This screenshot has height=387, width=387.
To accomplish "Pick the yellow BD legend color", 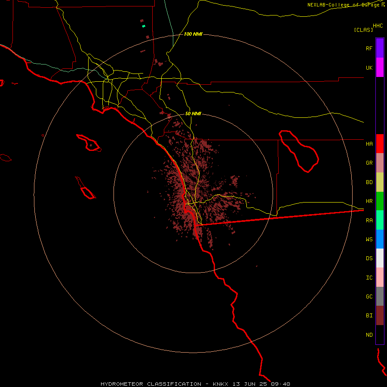I will (x=380, y=182).
